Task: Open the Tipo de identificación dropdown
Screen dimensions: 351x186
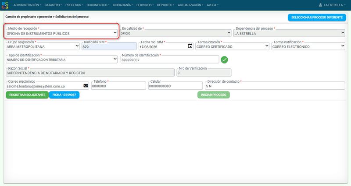Action: 61,60
